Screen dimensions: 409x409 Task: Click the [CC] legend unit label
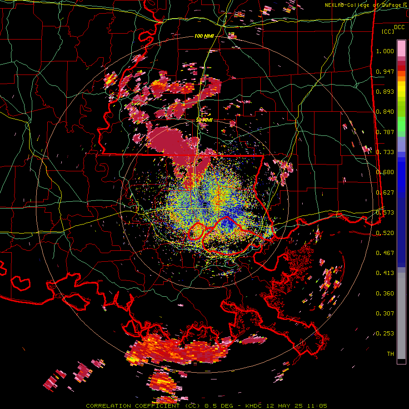click(x=388, y=31)
